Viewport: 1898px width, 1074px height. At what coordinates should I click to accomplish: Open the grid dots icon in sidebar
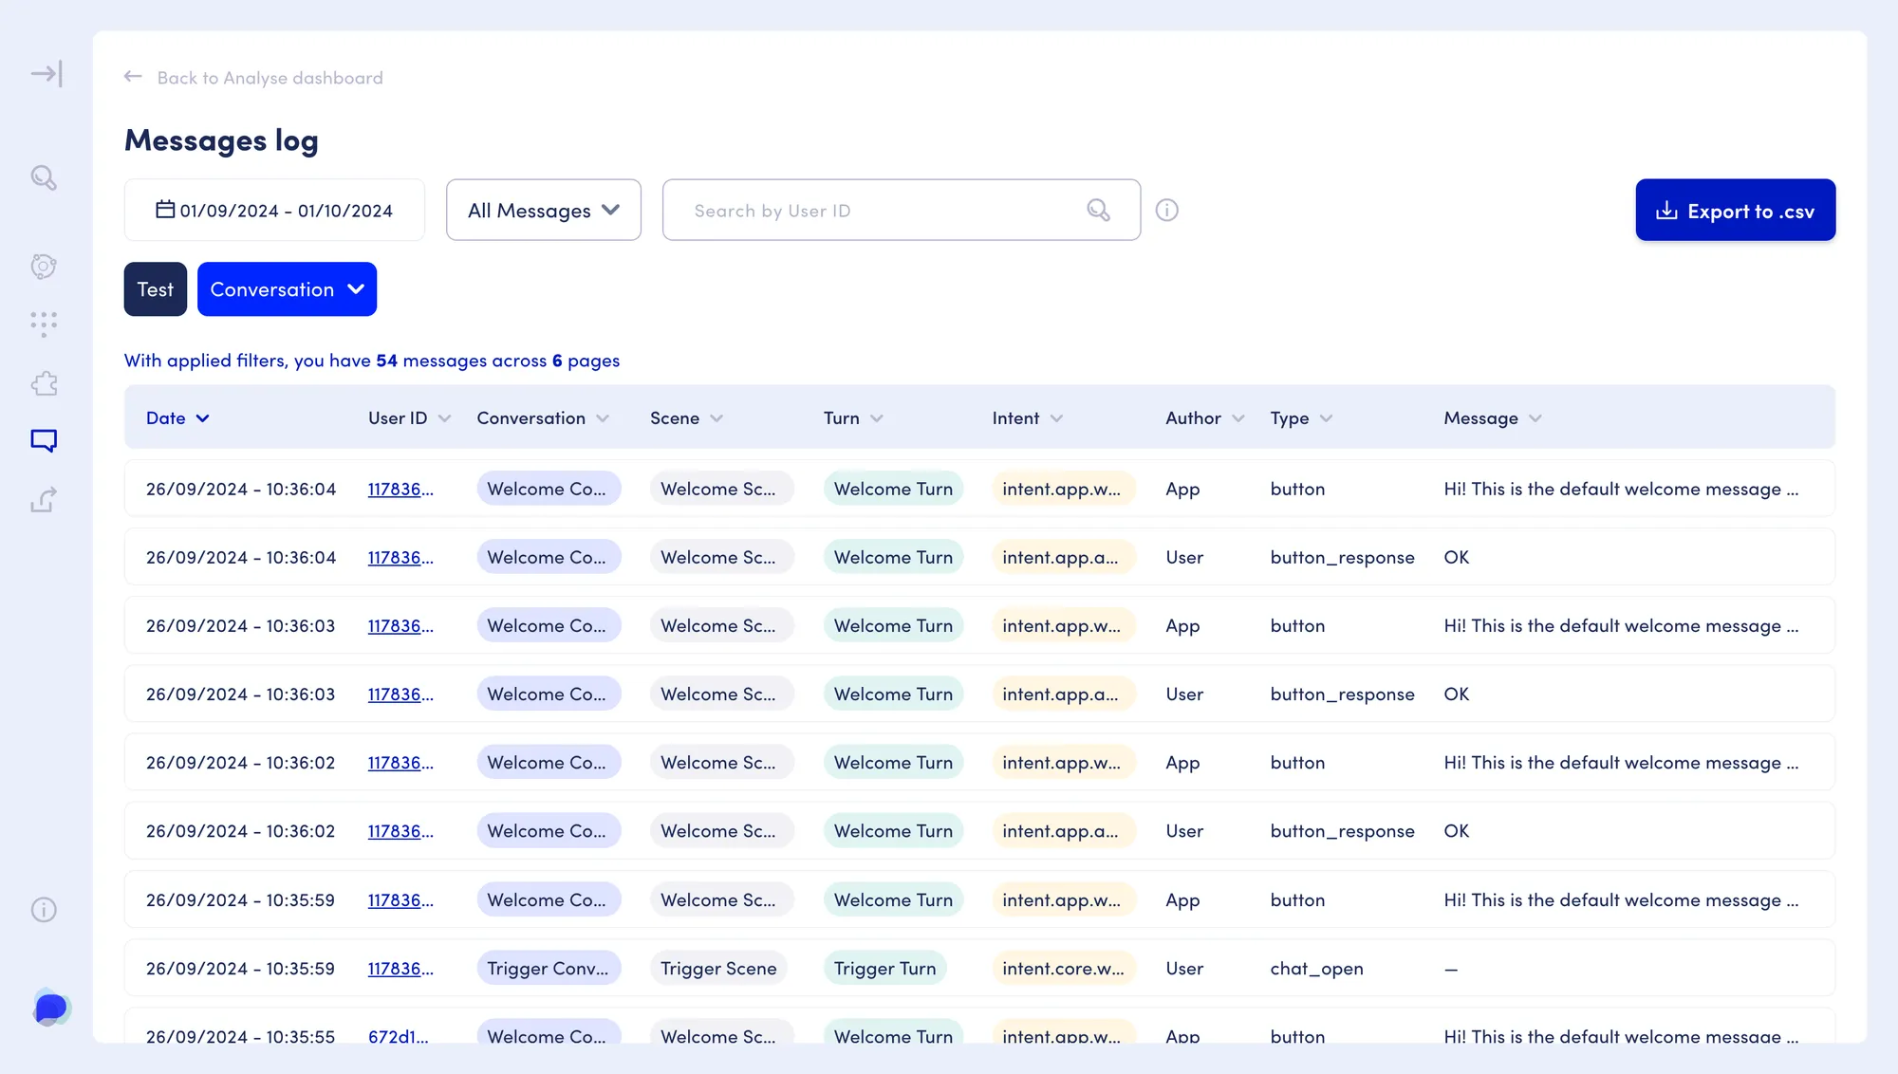coord(44,324)
